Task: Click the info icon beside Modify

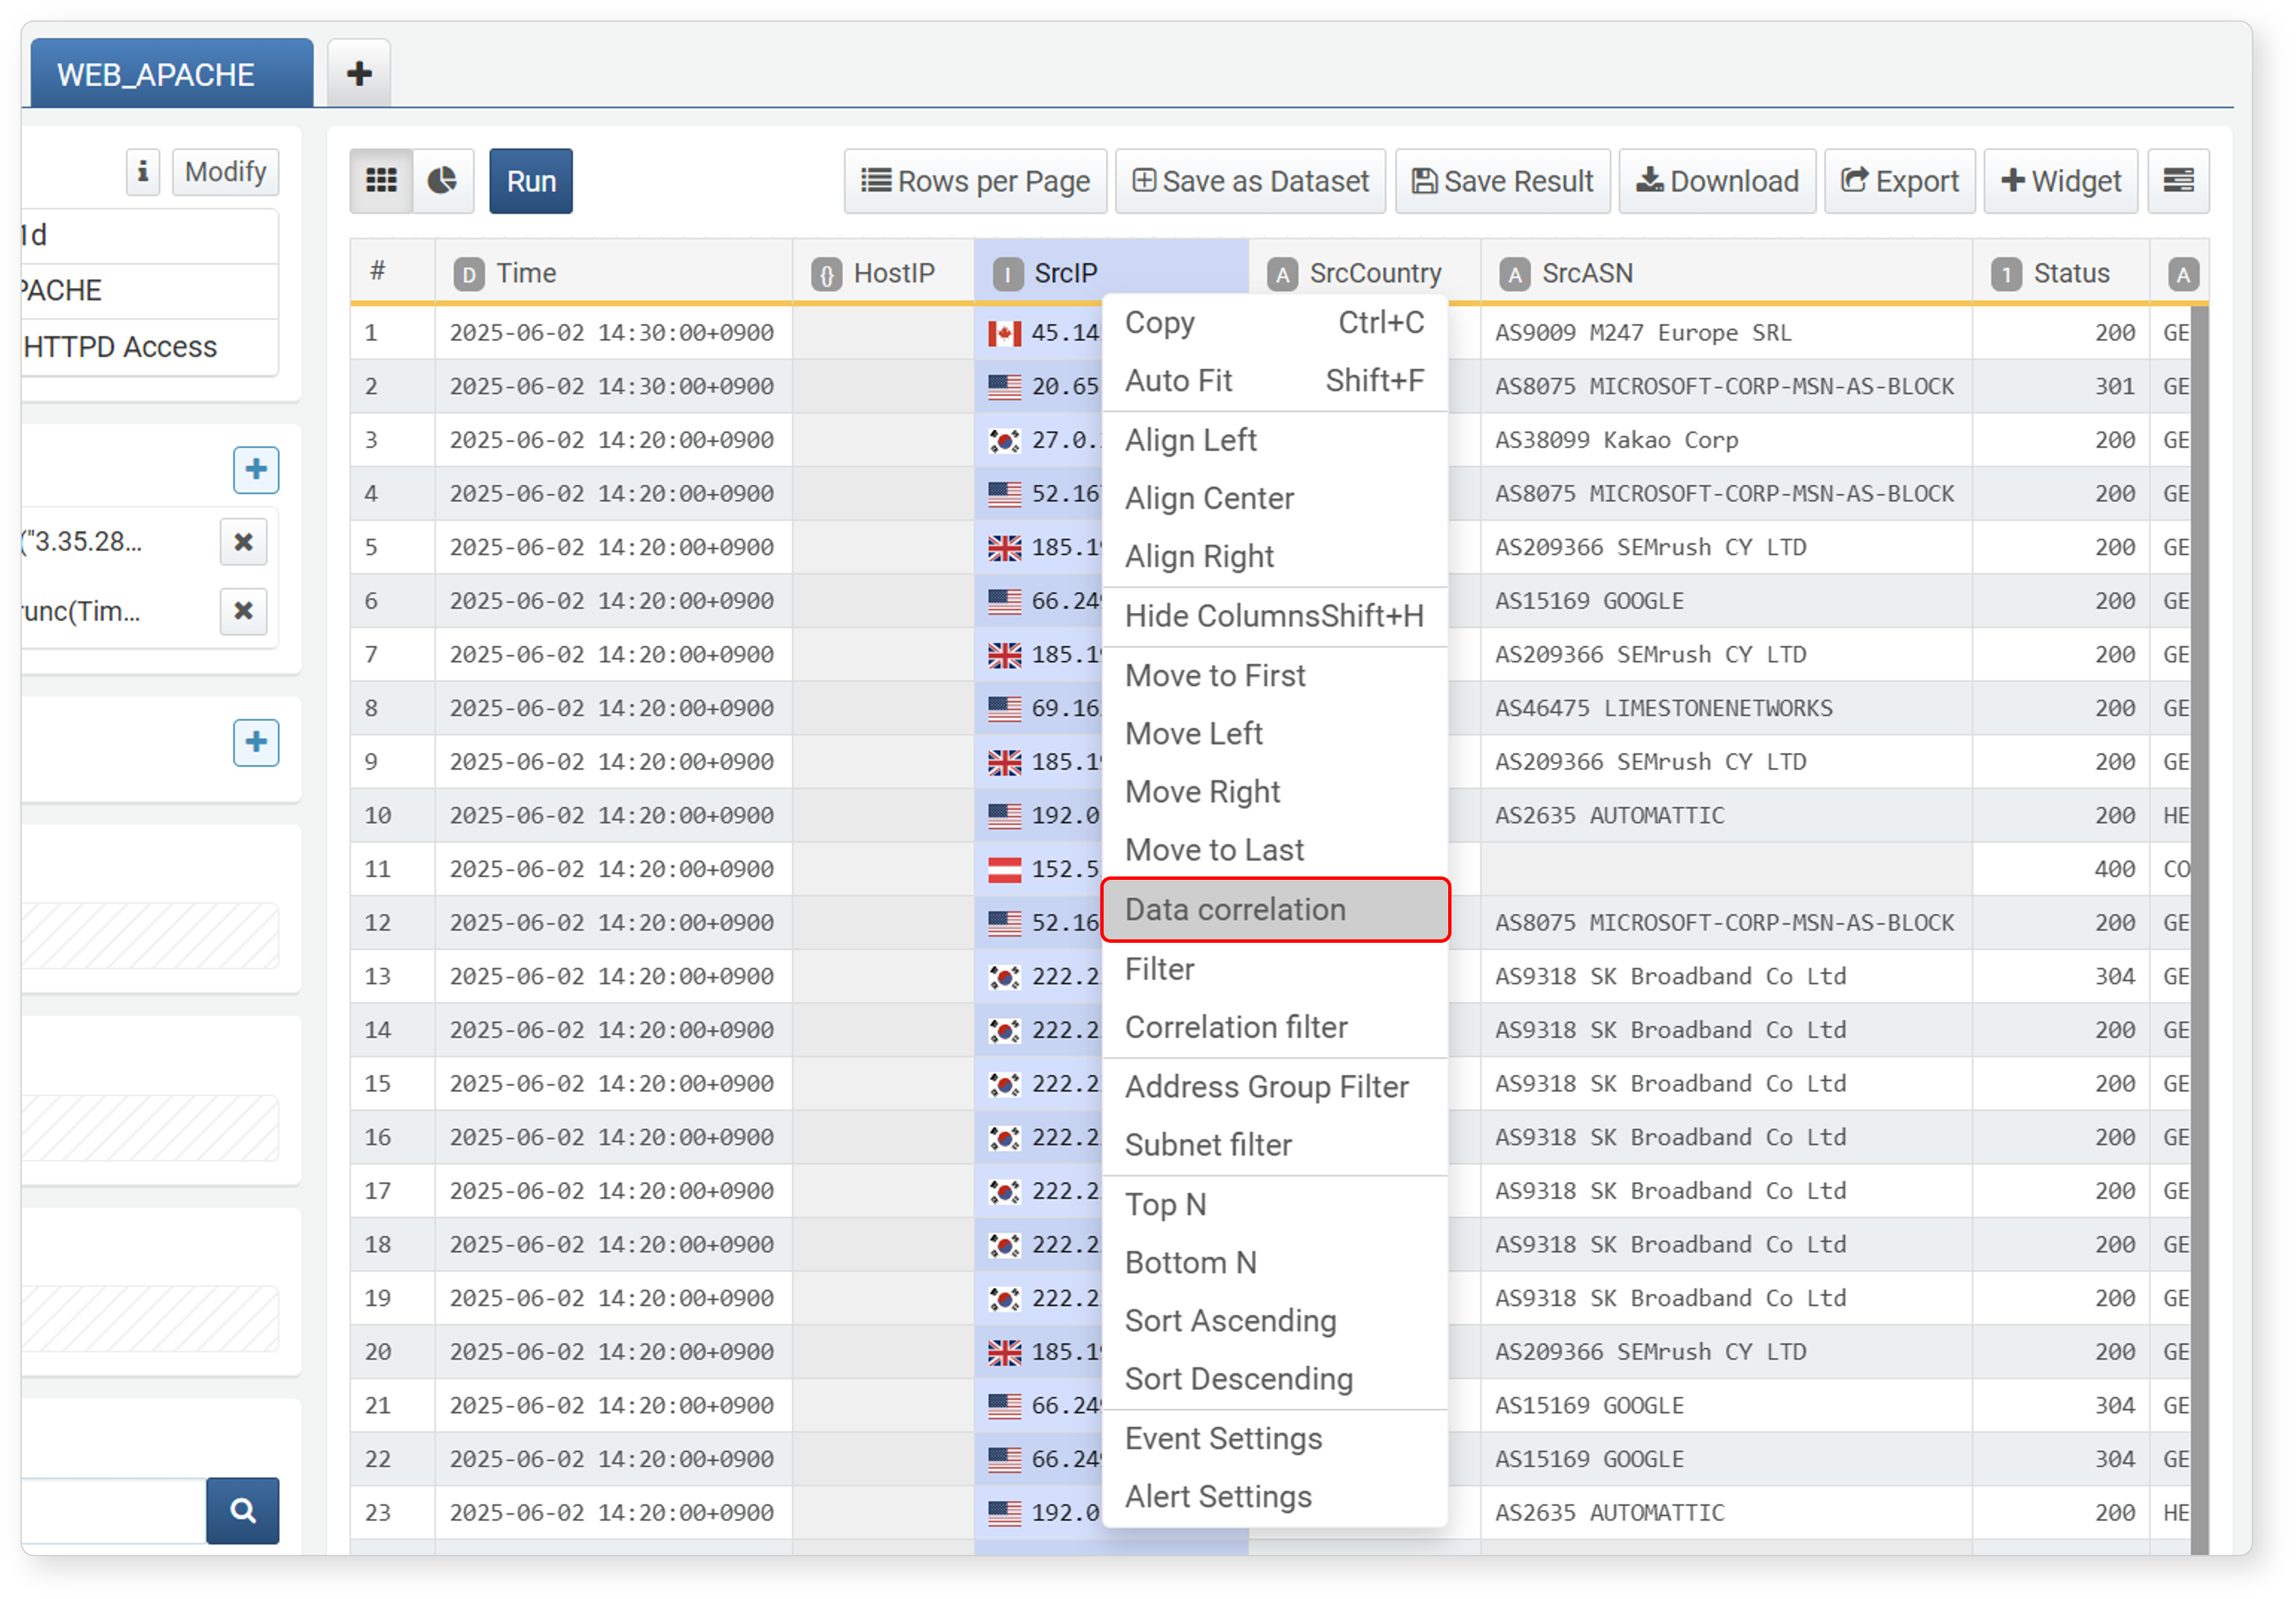Action: (143, 172)
